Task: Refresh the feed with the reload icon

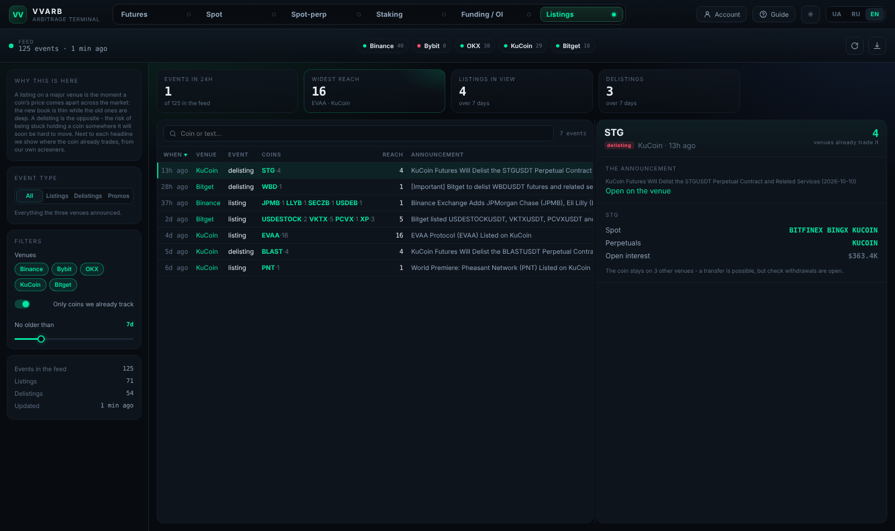Action: (x=855, y=46)
